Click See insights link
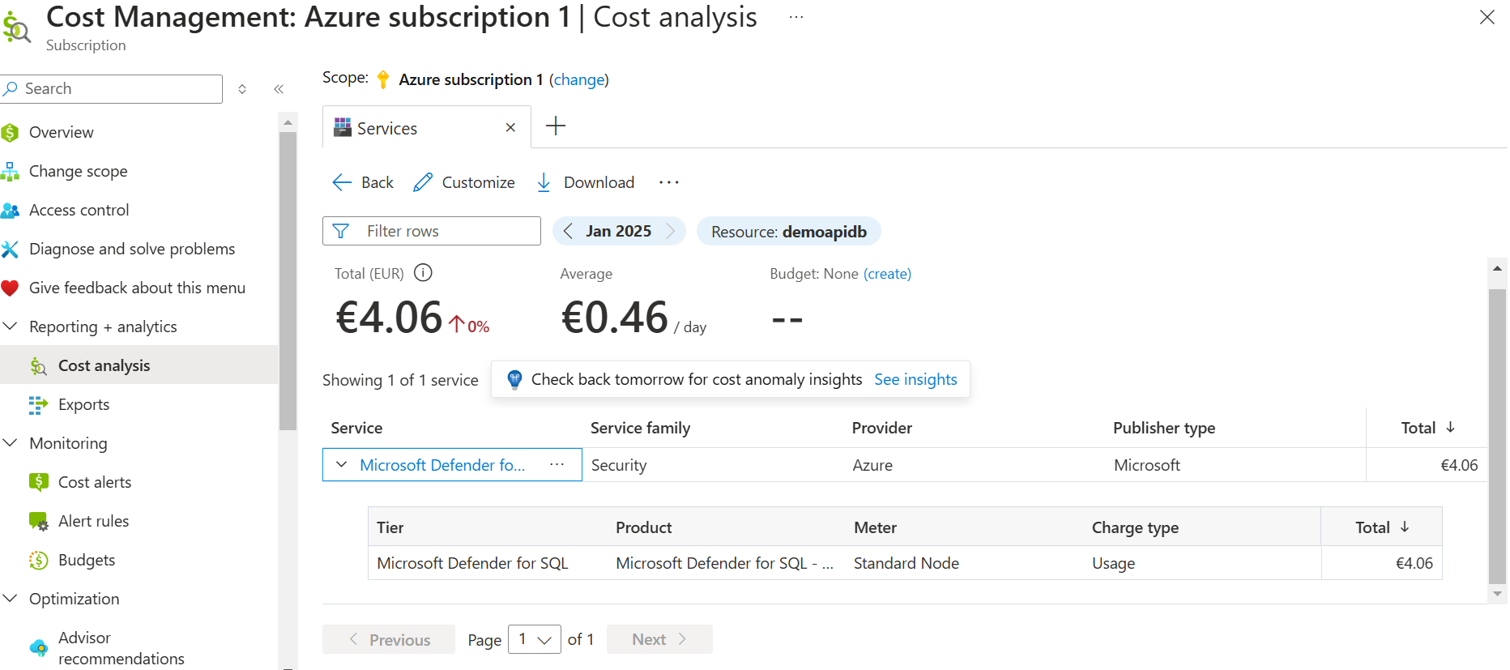The height and width of the screenshot is (670, 1510). (915, 379)
